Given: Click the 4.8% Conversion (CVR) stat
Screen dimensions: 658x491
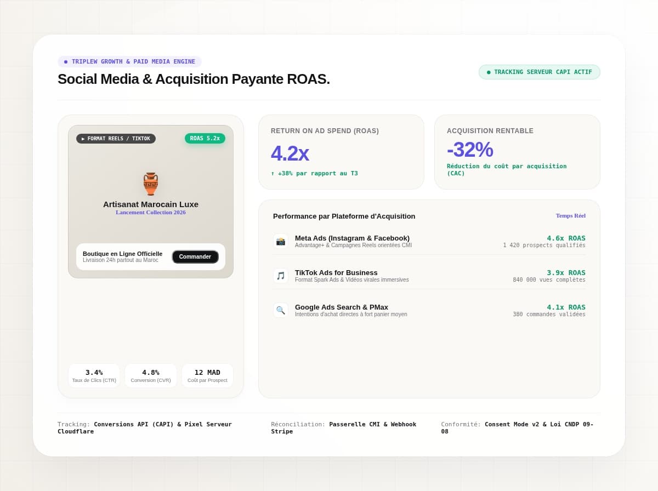Looking at the screenshot, I should tap(151, 376).
